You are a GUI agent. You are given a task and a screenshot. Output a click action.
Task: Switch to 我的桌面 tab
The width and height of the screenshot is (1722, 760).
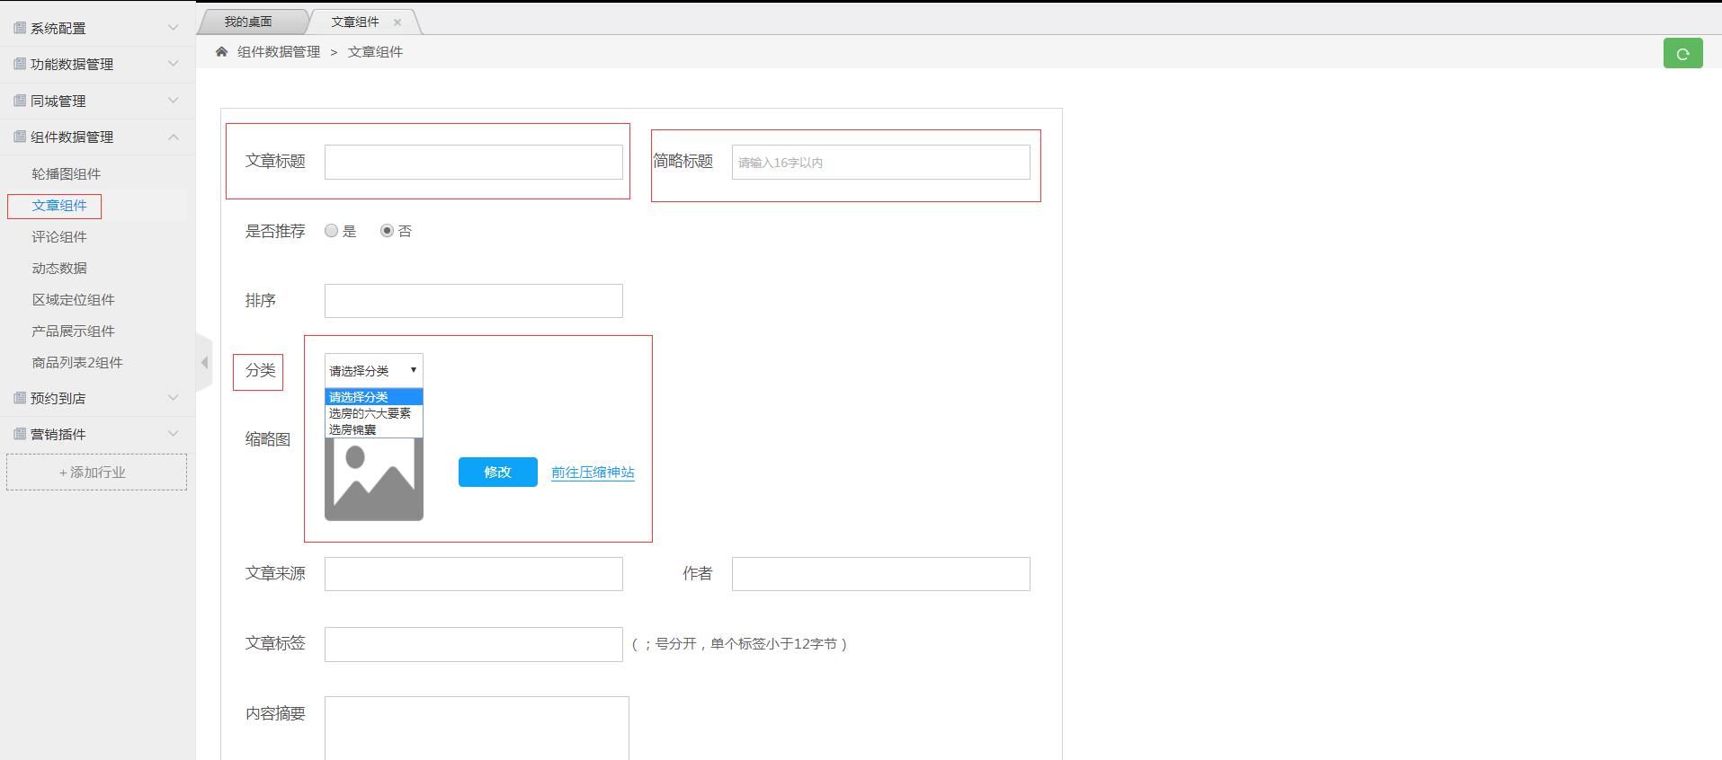pos(248,22)
